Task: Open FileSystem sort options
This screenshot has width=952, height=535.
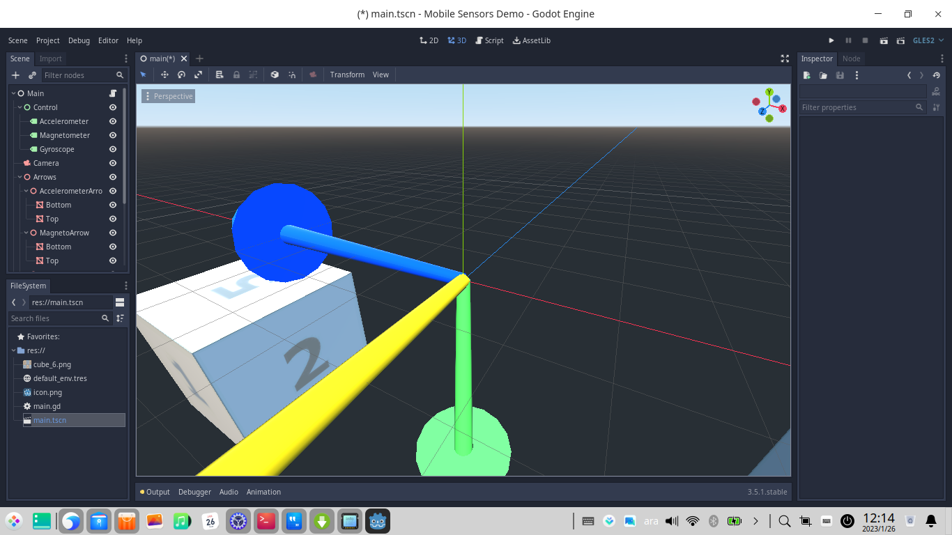Action: [x=120, y=318]
